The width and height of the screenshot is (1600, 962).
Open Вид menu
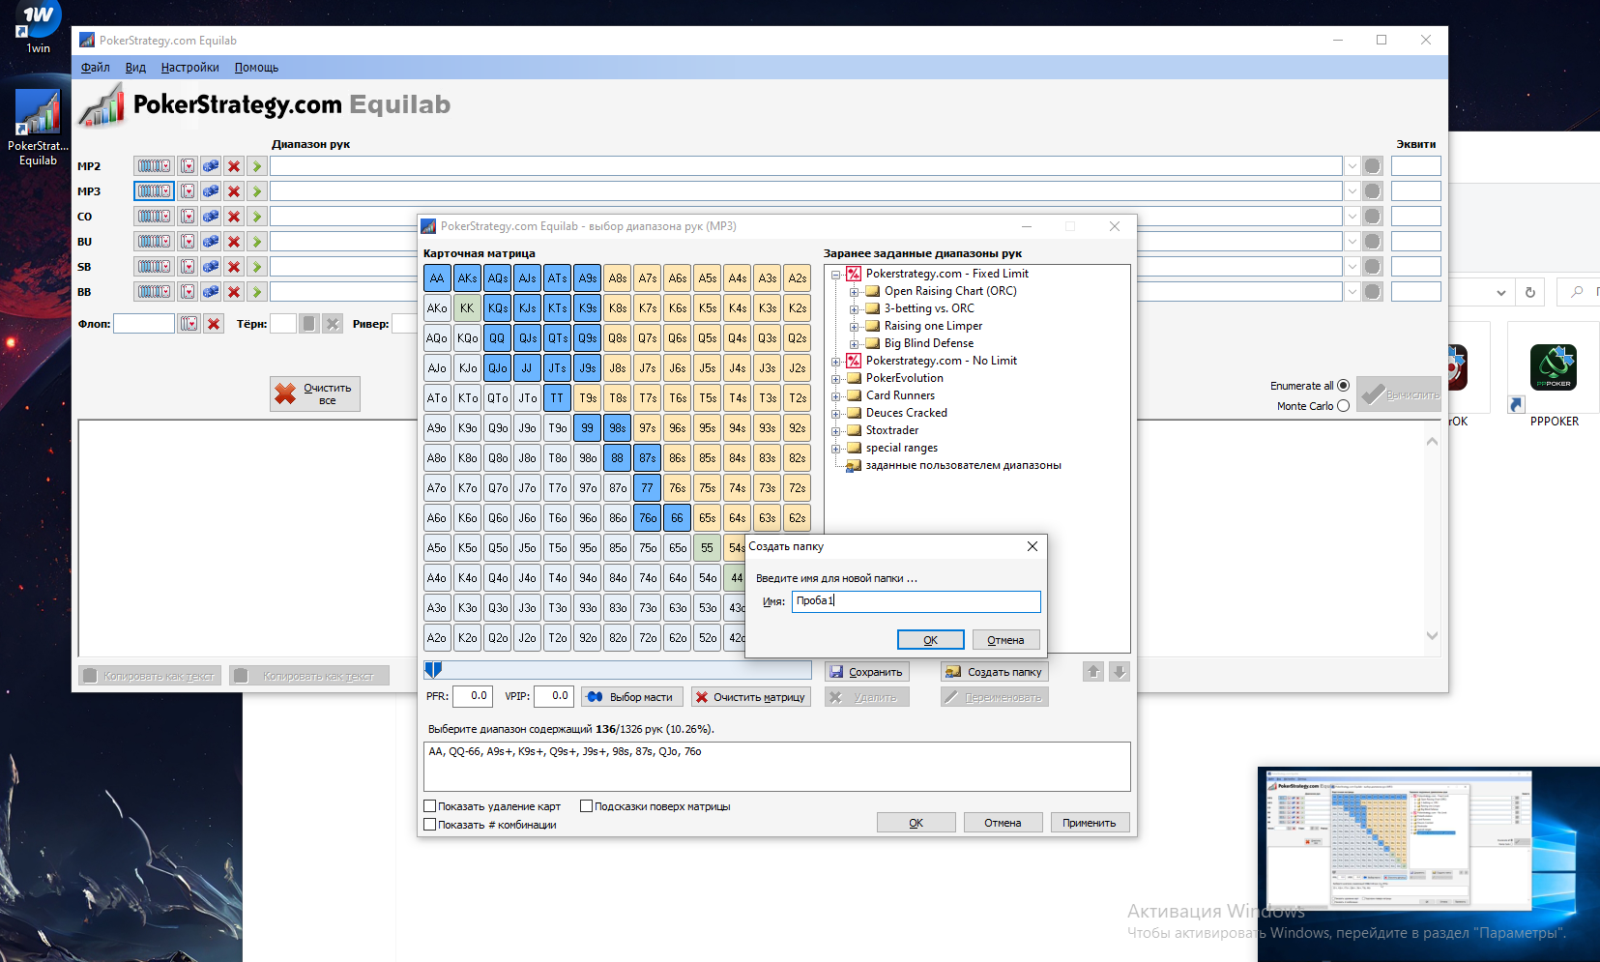pos(135,68)
